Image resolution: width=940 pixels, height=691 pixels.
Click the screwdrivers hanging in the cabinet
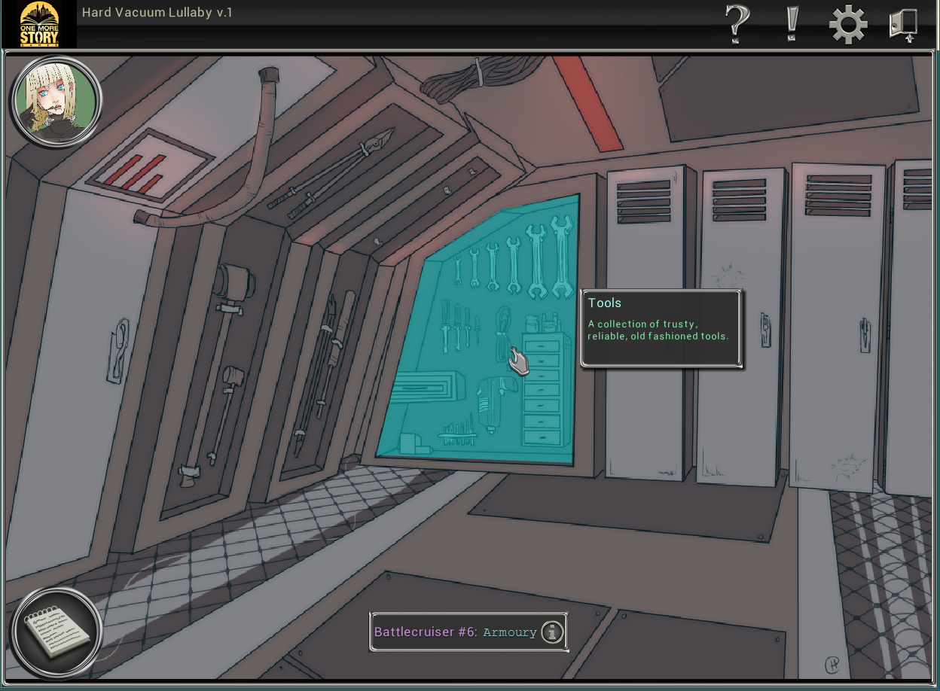coord(459,325)
